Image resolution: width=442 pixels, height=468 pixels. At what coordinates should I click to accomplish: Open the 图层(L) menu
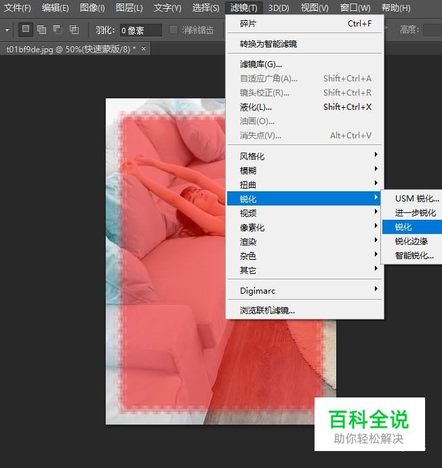[x=129, y=7]
